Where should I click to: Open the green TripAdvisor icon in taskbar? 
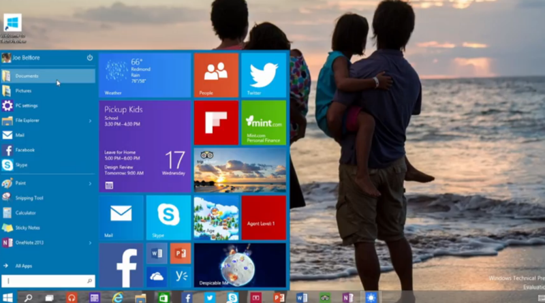point(325,298)
